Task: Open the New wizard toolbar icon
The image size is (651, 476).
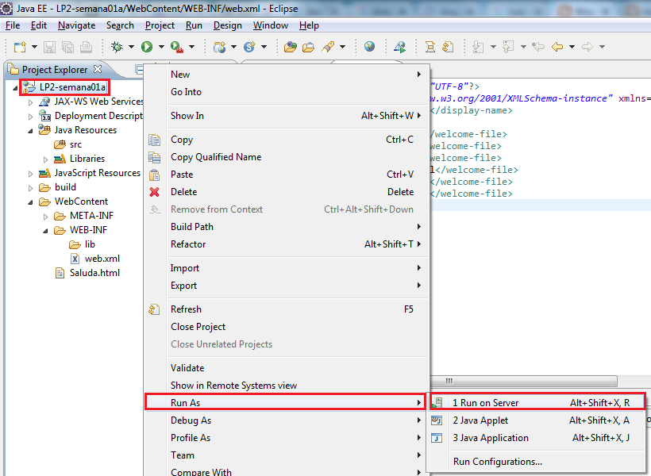Action: (19, 47)
